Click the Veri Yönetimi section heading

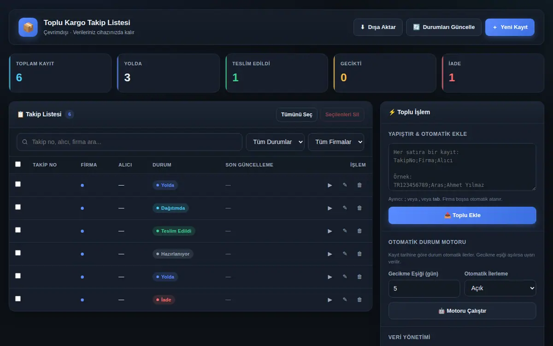409,337
